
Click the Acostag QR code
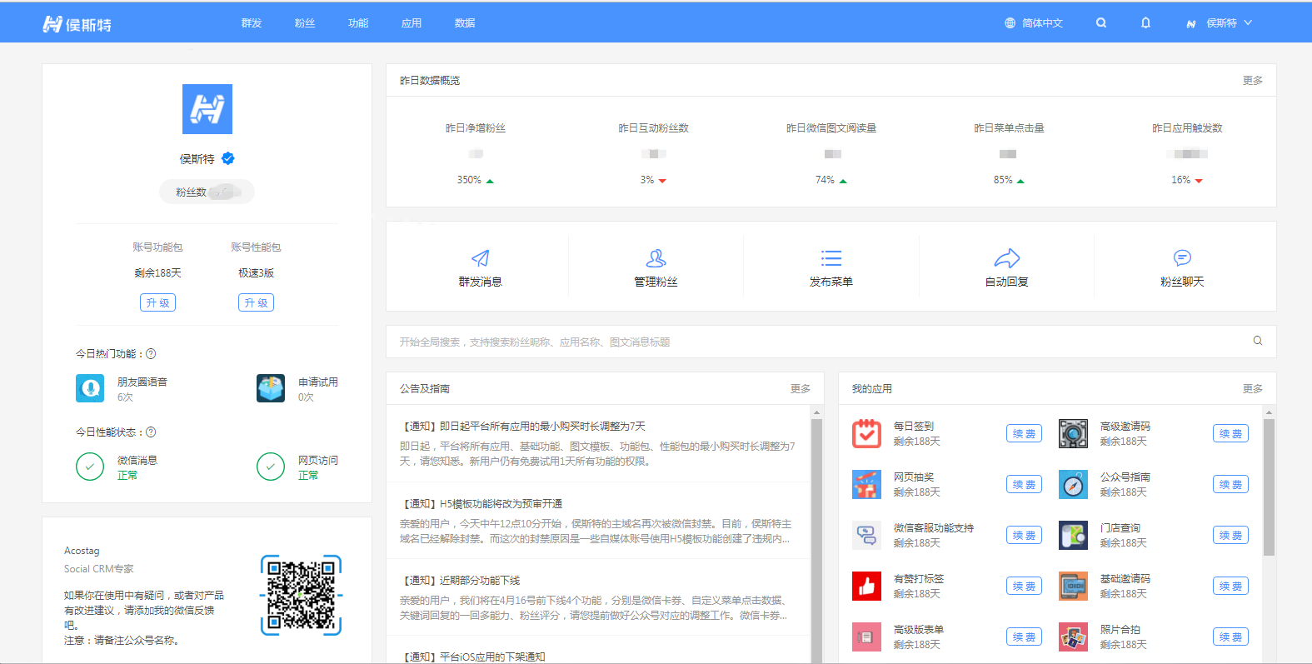301,595
